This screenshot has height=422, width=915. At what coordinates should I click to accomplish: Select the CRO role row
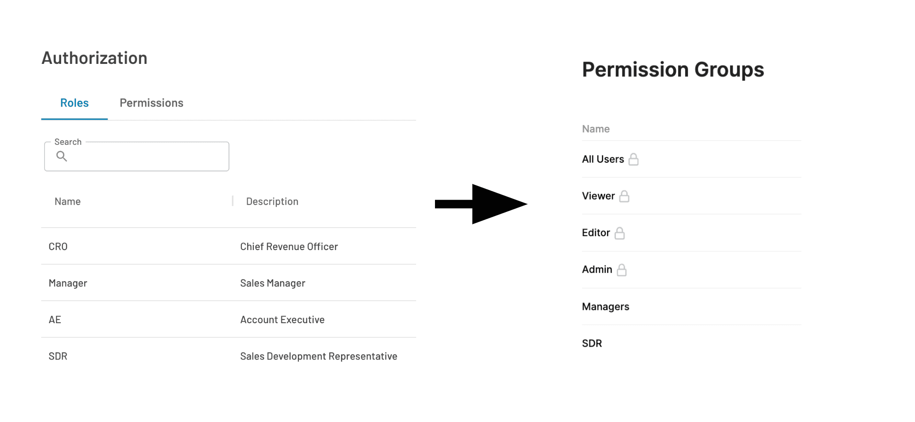[x=58, y=246]
